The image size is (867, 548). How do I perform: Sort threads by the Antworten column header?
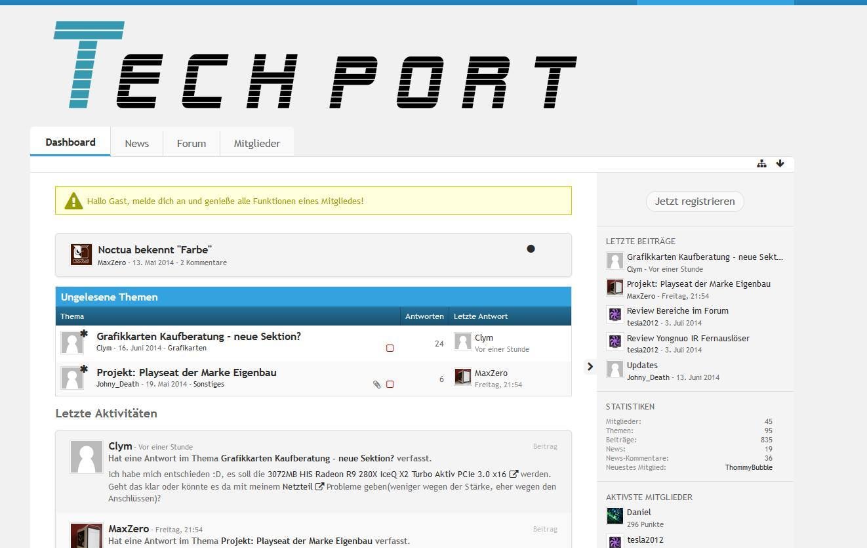pyautogui.click(x=424, y=316)
